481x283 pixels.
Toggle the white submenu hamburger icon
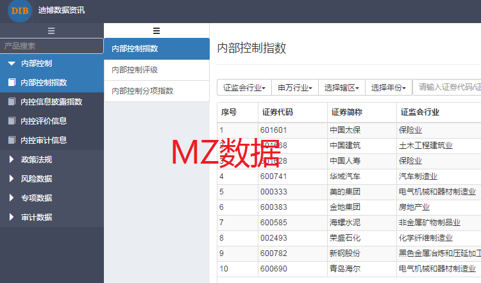pyautogui.click(x=156, y=31)
